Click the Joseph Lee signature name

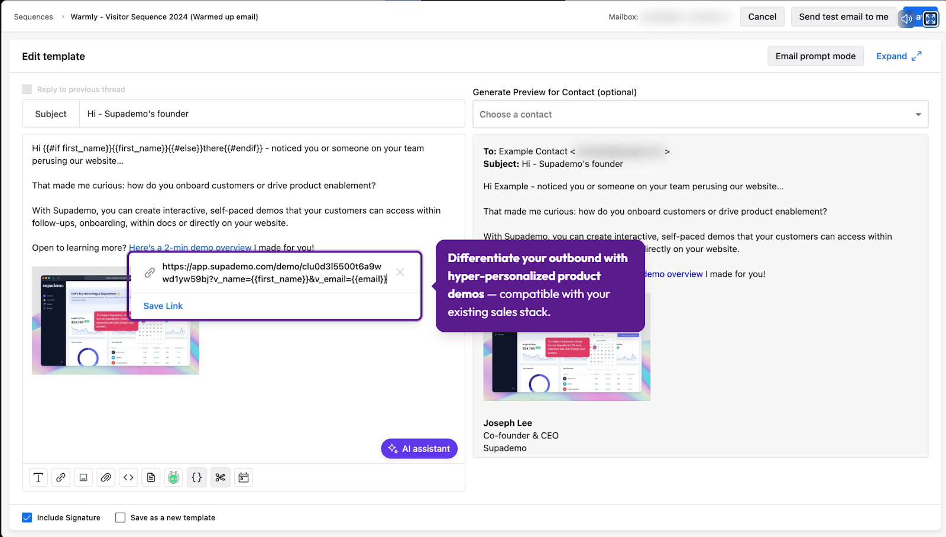[x=507, y=423]
